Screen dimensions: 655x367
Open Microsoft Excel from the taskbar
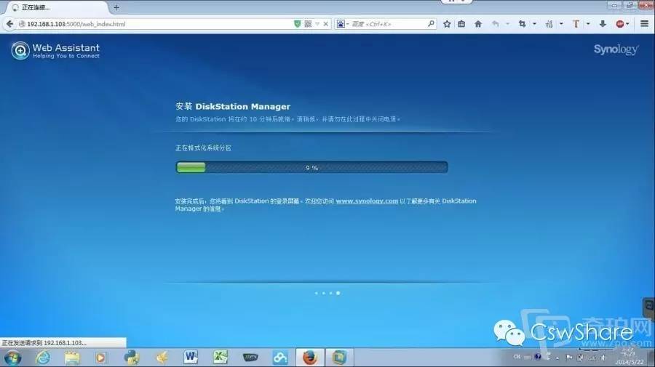220,357
